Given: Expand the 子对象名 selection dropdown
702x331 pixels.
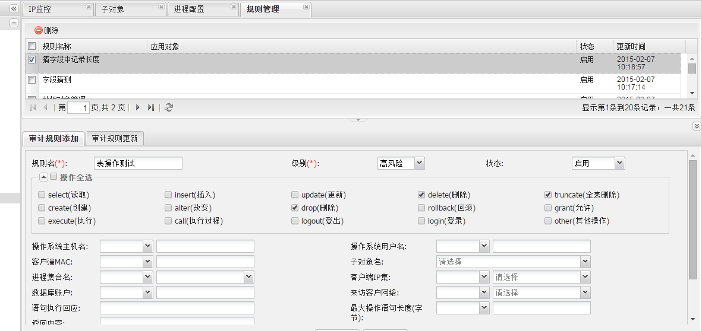Looking at the screenshot, I should click(x=585, y=262).
